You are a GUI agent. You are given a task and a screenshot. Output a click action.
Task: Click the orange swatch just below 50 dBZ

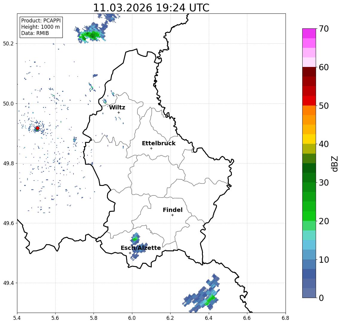pyautogui.click(x=309, y=110)
